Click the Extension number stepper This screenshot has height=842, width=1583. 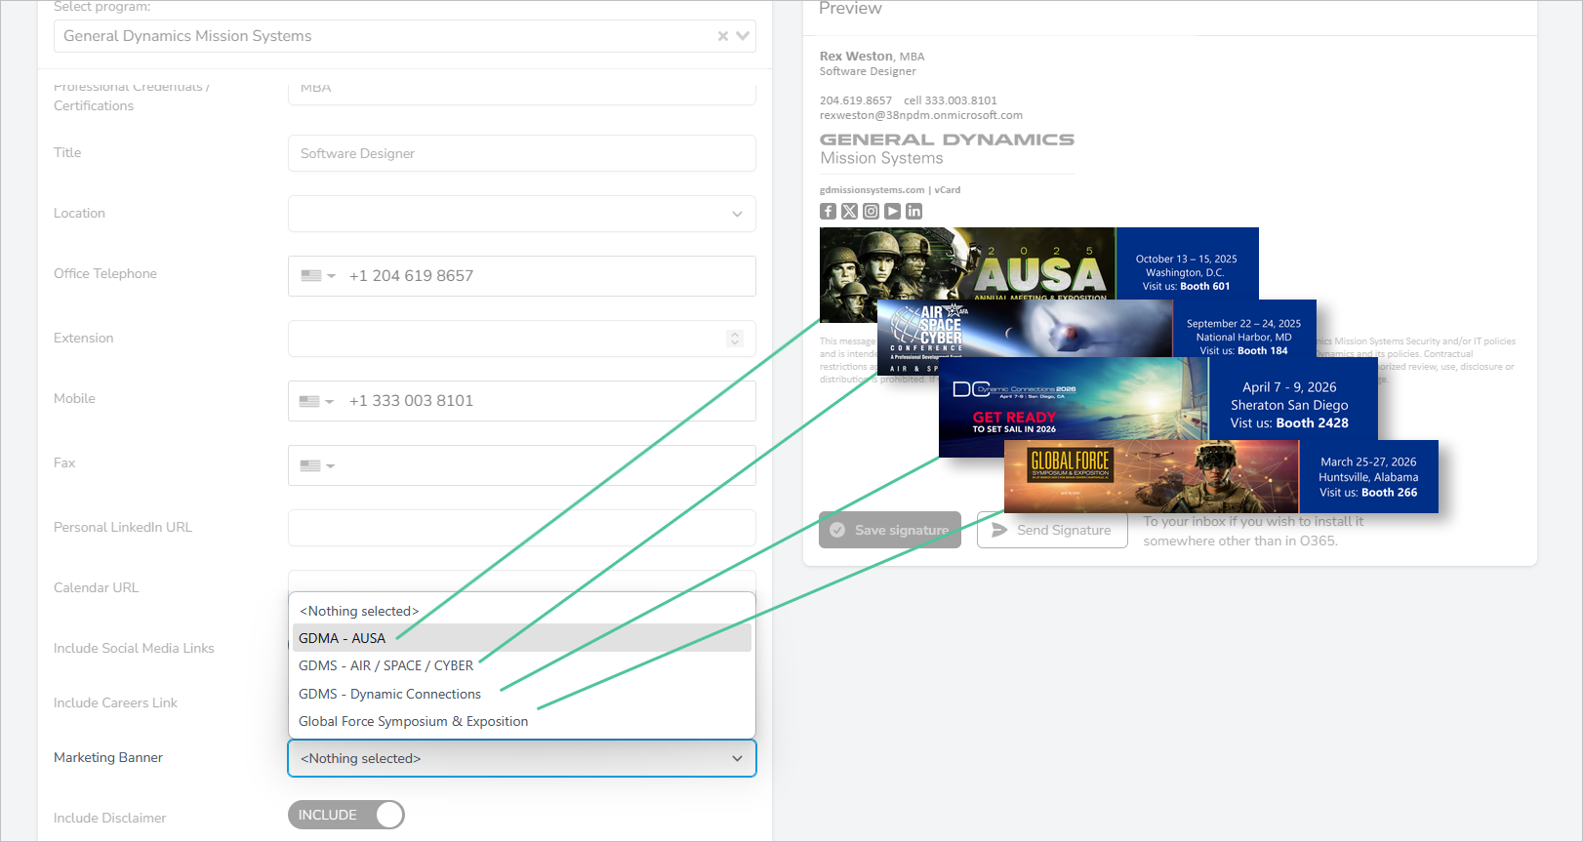click(x=735, y=339)
